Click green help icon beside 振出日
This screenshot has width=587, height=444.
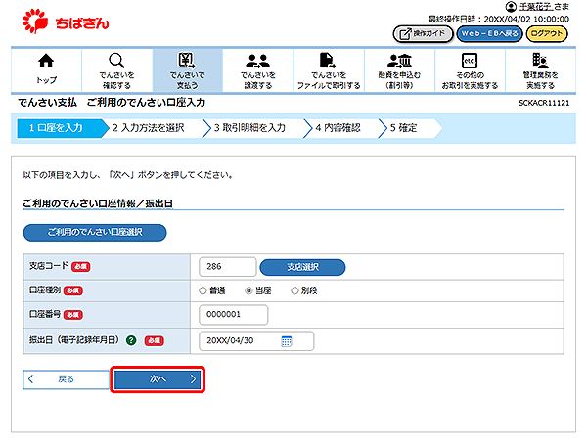point(130,340)
